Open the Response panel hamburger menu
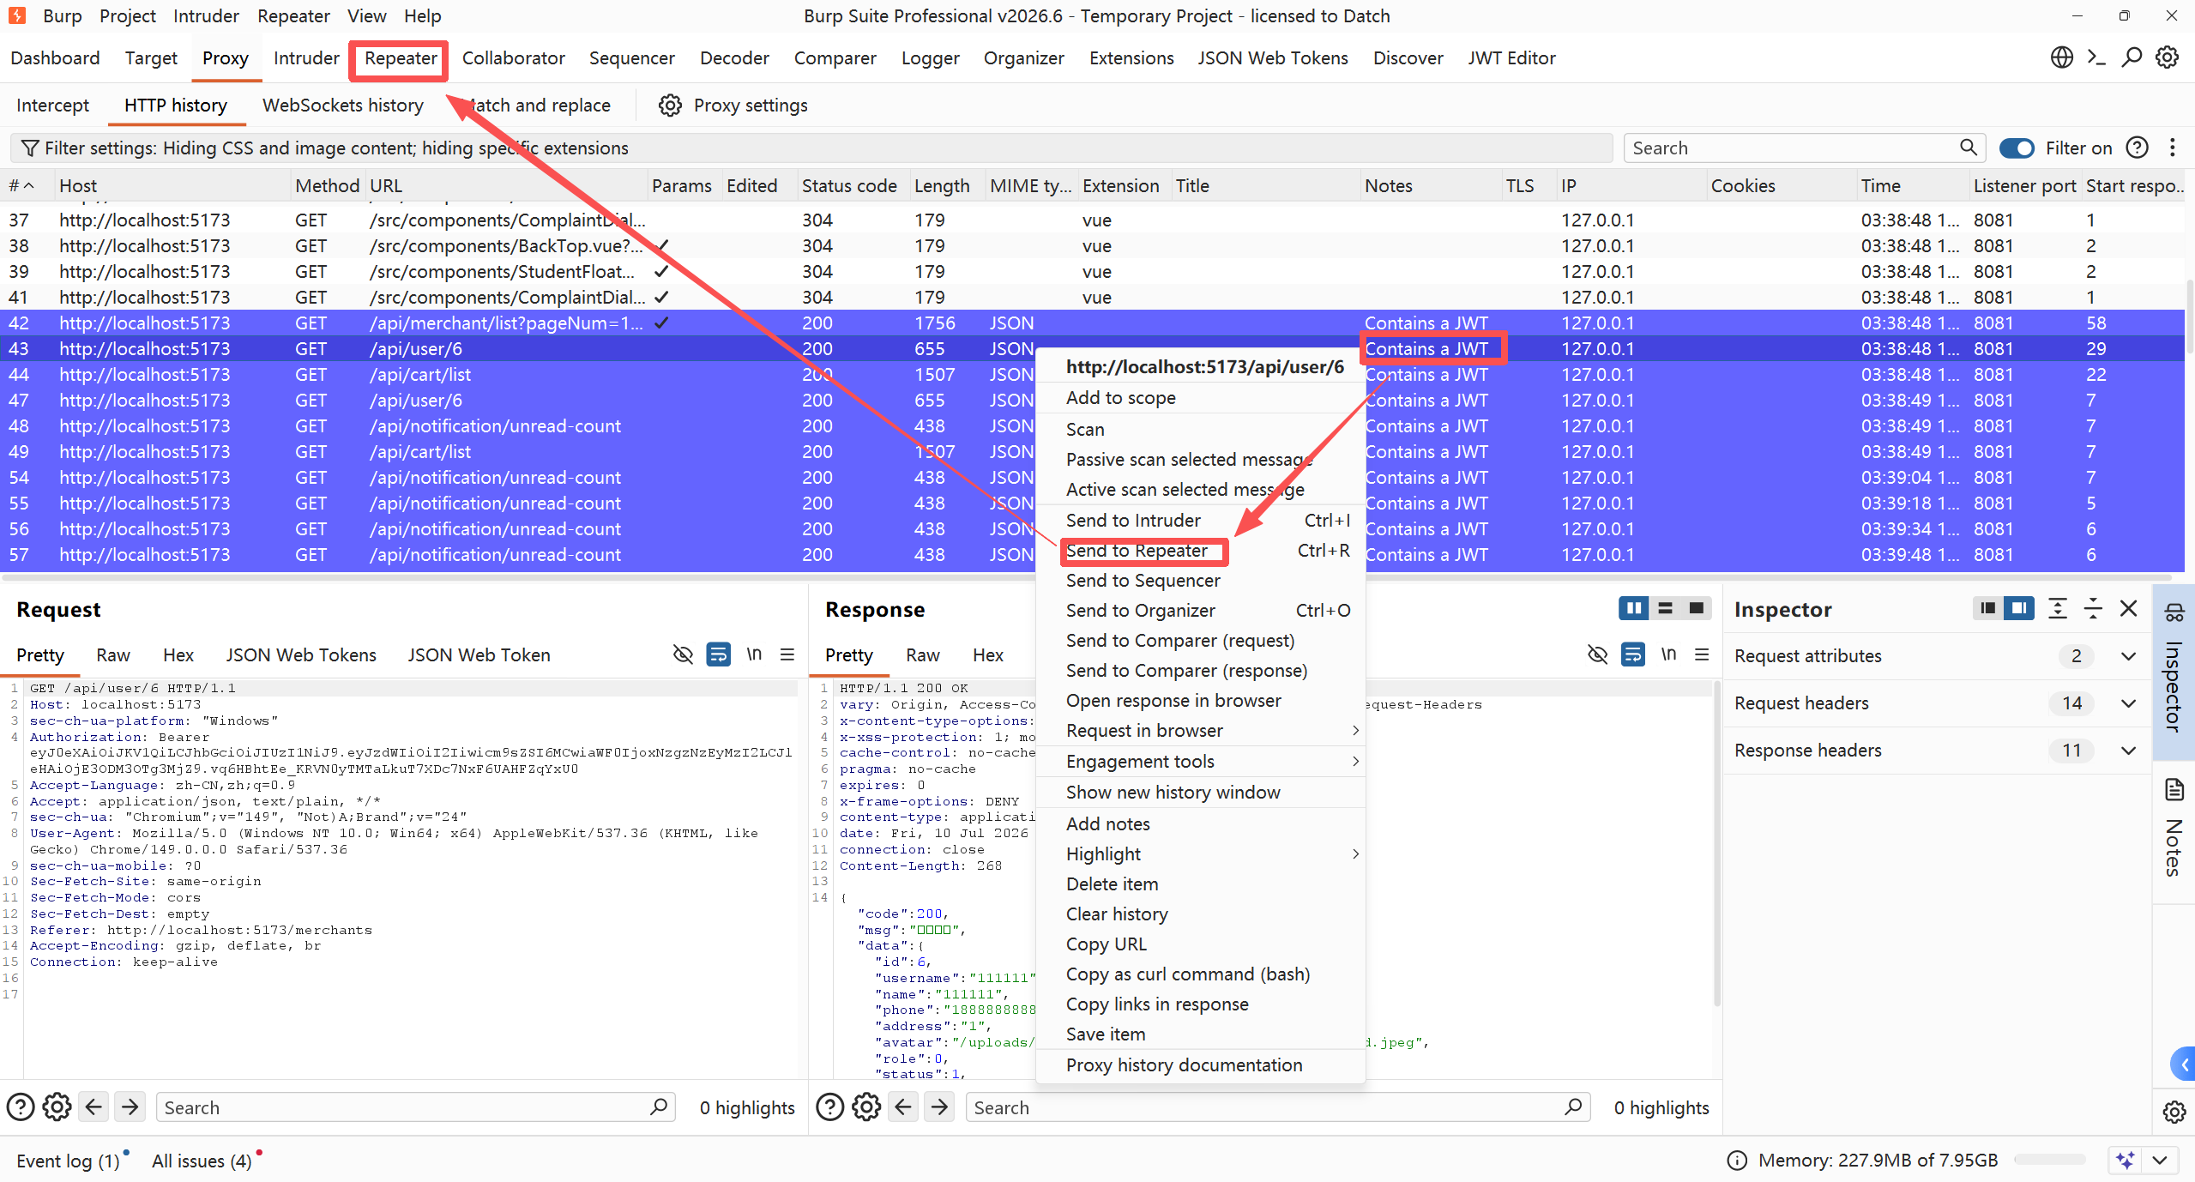Image resolution: width=2195 pixels, height=1182 pixels. click(x=1703, y=654)
